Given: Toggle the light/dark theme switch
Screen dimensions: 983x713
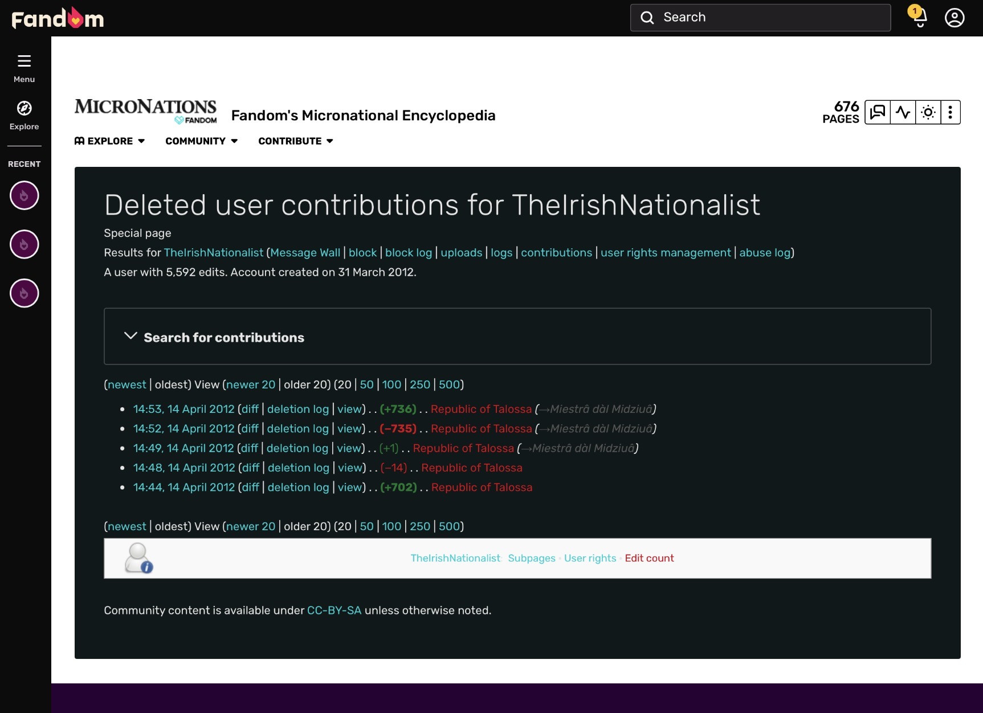Looking at the screenshot, I should pyautogui.click(x=928, y=112).
